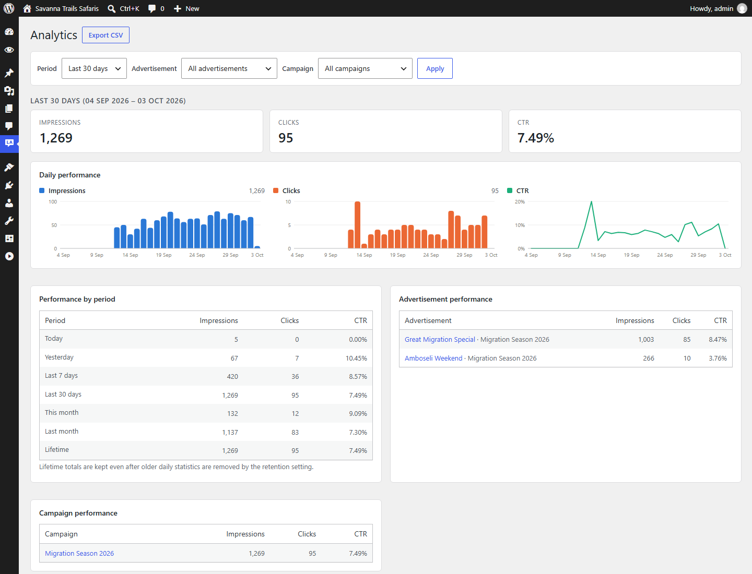Open the Period dropdown in the filter bar
This screenshot has width=752, height=574.
(x=94, y=68)
